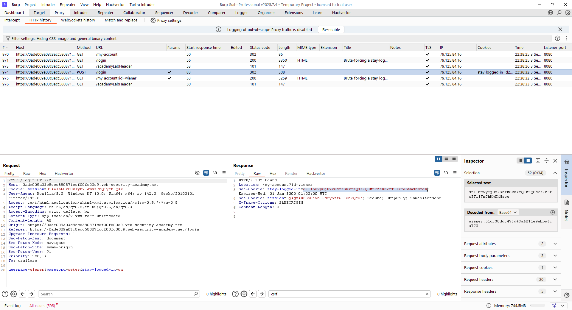This screenshot has width=572, height=310.
Task: Switch to the Repeater tab
Action: [105, 13]
